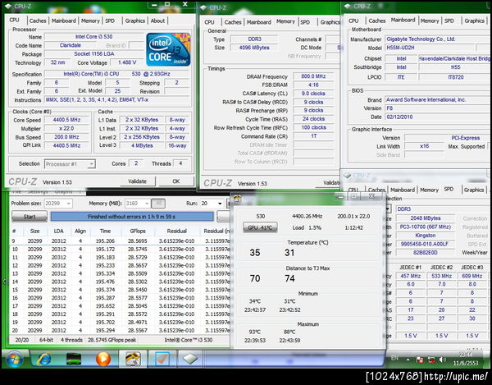Open the Run count dropdown
Image resolution: width=492 pixels, height=385 pixels.
point(212,204)
